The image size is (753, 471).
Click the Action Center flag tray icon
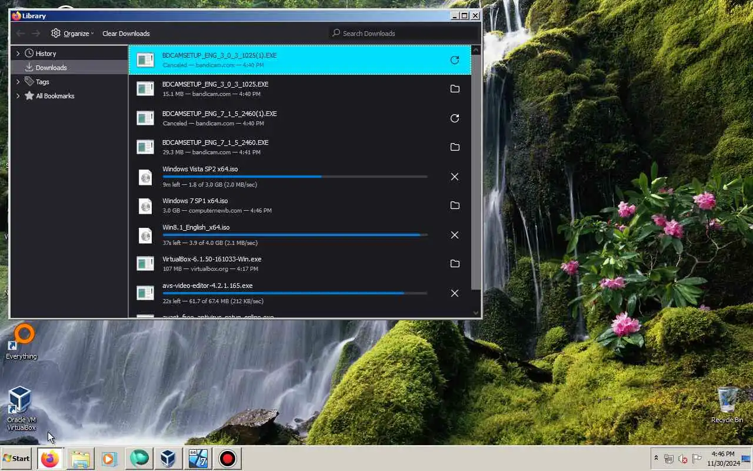(x=697, y=459)
